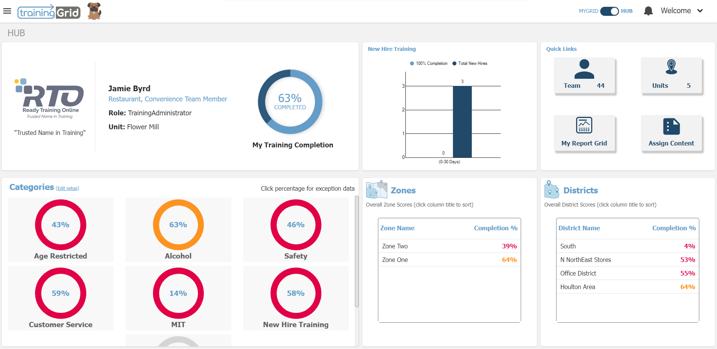Open the Team quick link
717x349 pixels.
(584, 75)
